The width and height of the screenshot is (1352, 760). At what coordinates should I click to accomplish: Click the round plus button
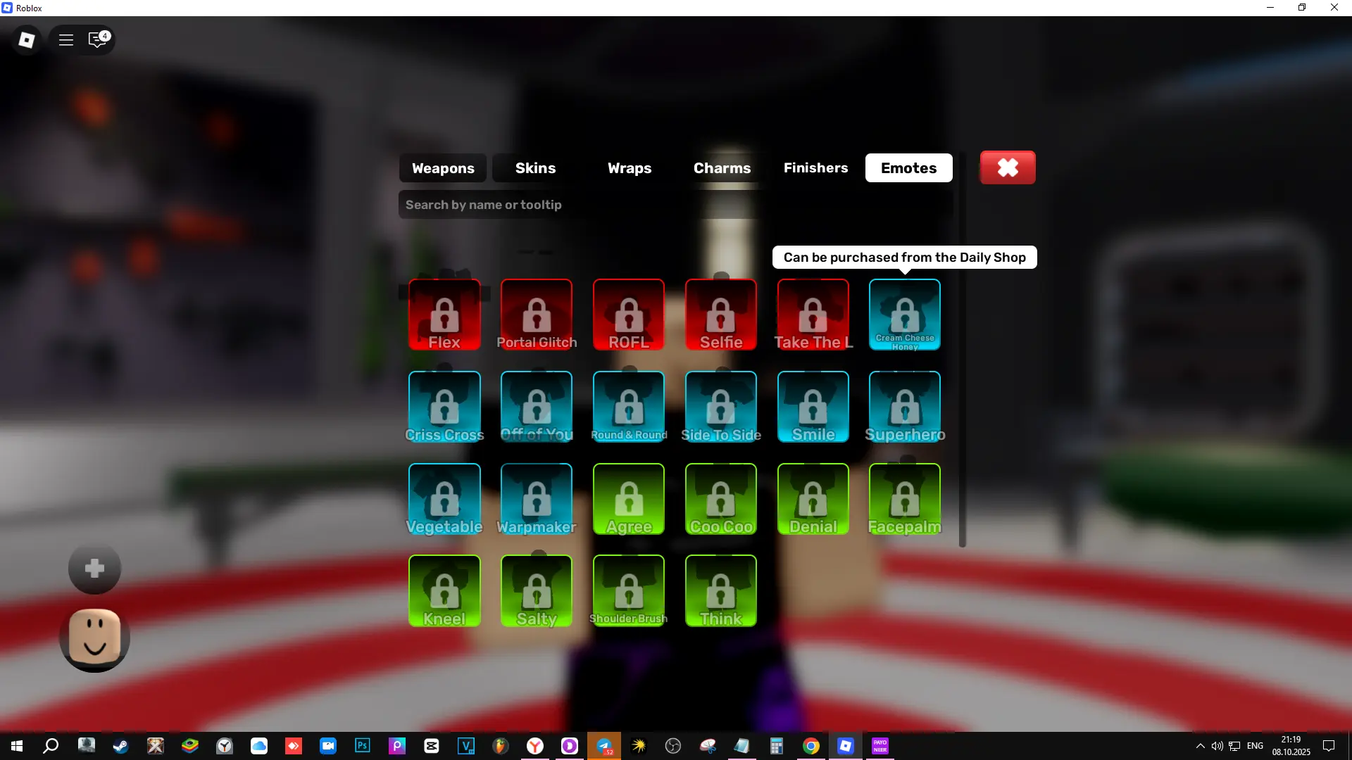[x=94, y=569]
